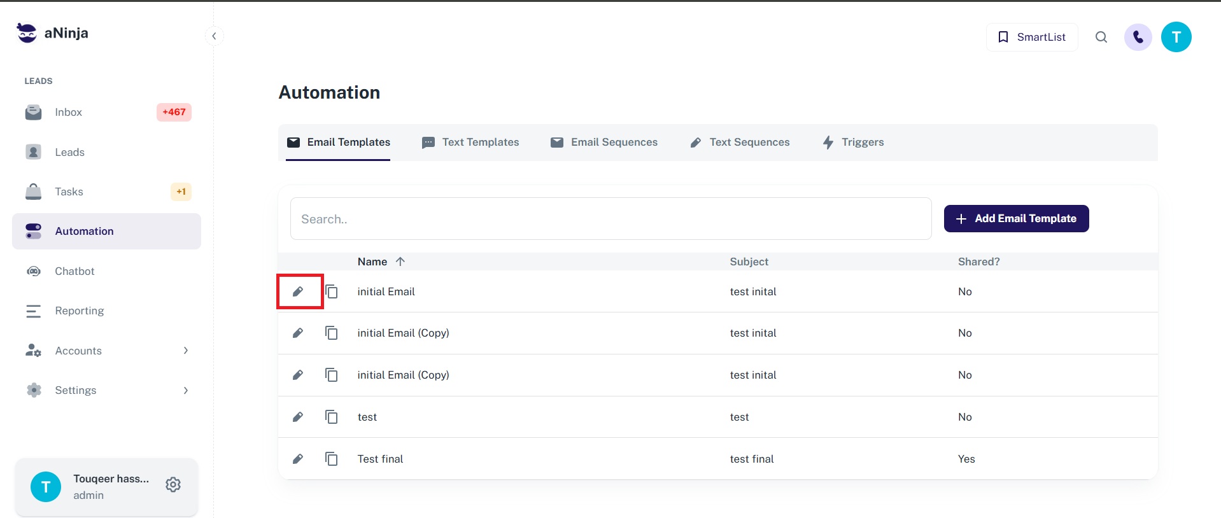Screen dimensions: 1221x518
Task: Open the SmartList button
Action: (1031, 38)
